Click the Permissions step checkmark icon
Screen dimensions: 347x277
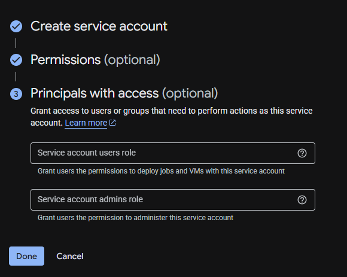tap(16, 60)
